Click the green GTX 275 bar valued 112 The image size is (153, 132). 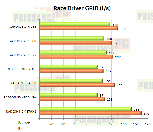pos(73,53)
